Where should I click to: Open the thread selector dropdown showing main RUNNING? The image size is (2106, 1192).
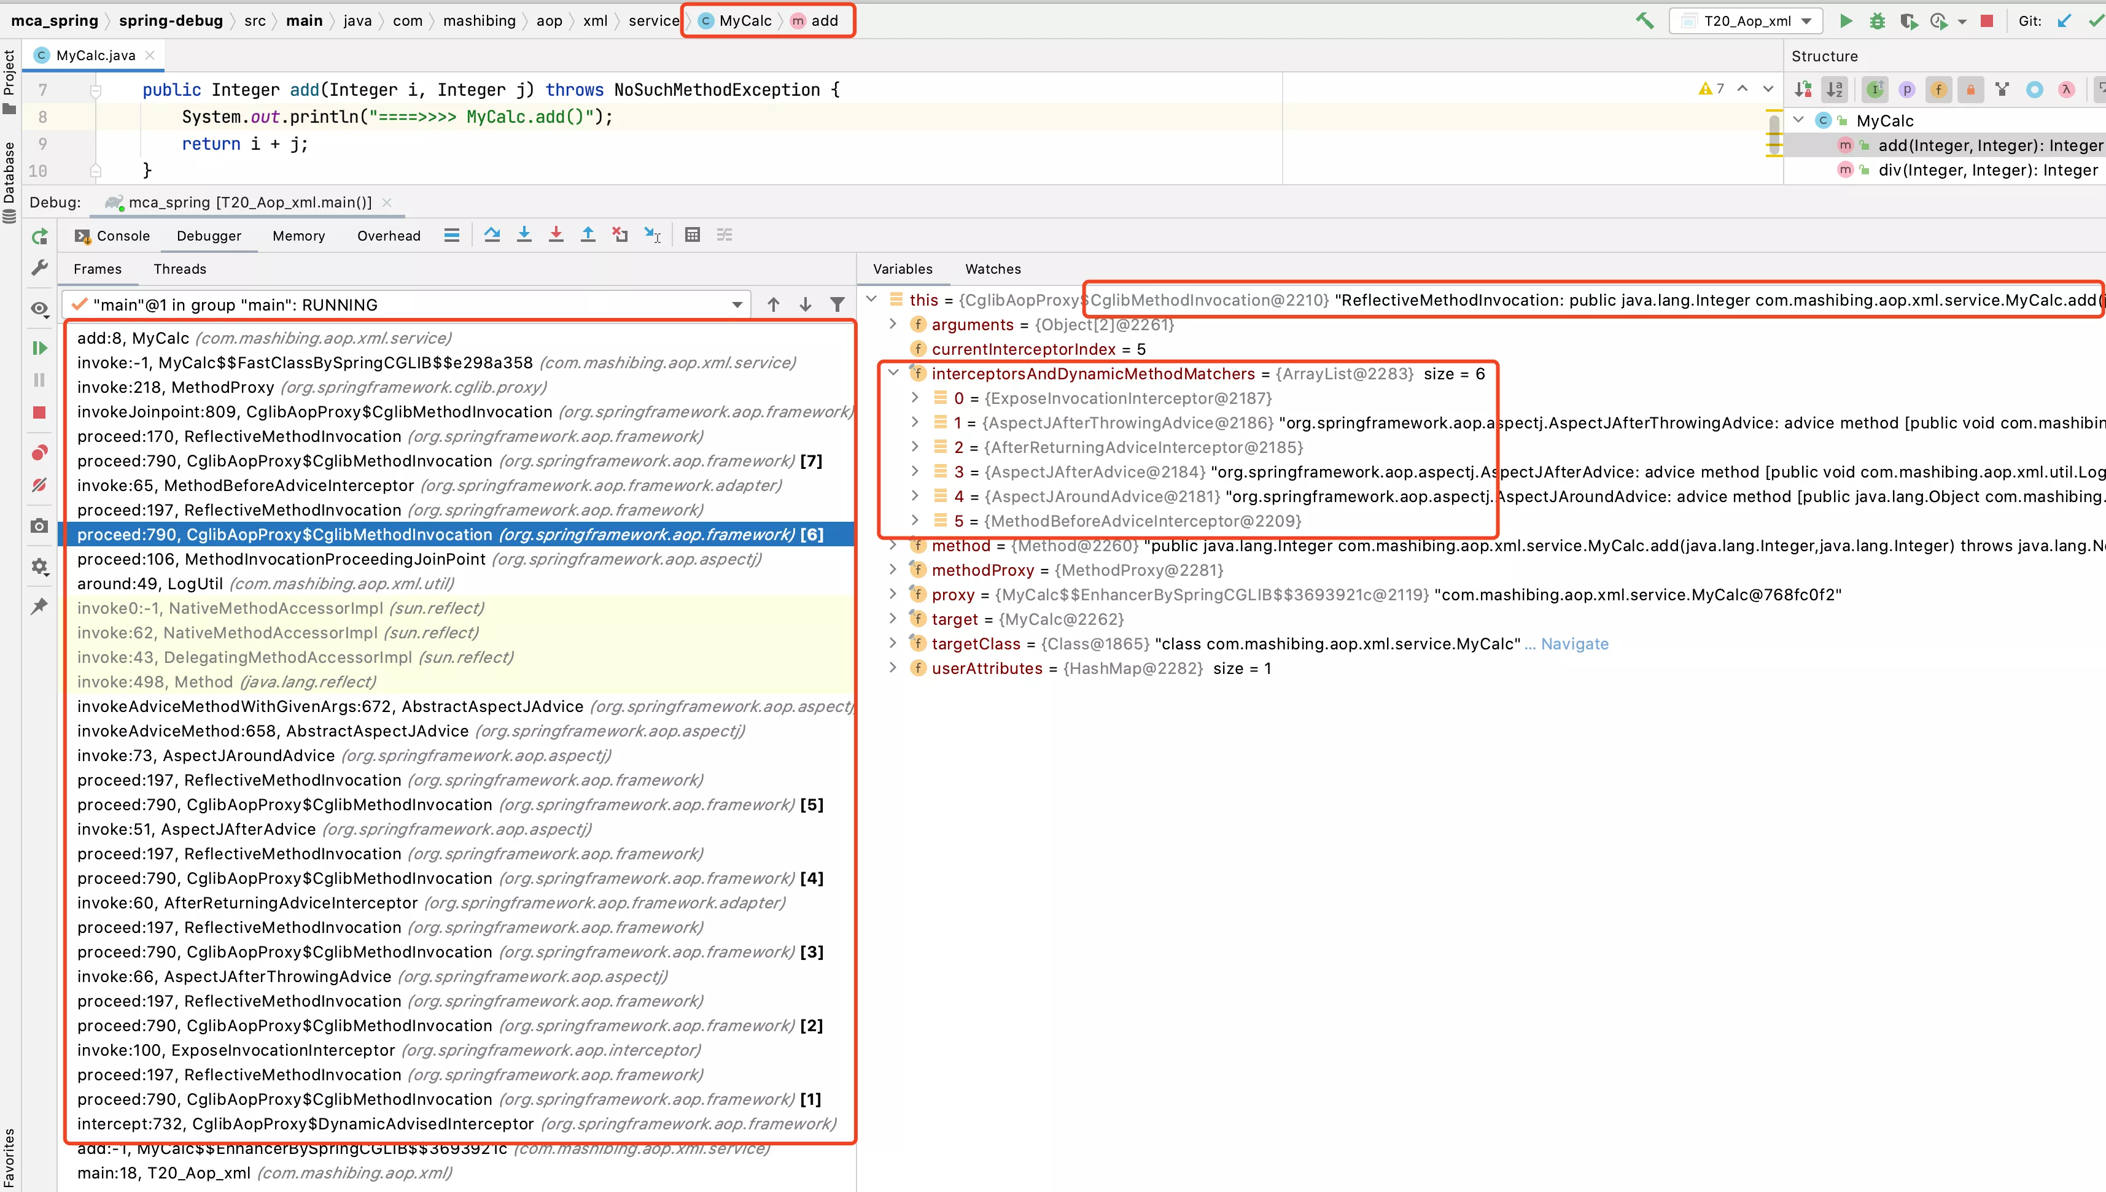407,304
